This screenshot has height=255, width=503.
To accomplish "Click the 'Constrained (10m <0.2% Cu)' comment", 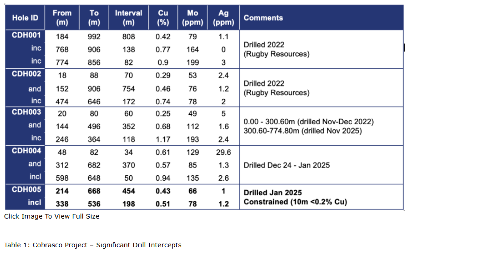I will 295,202.
